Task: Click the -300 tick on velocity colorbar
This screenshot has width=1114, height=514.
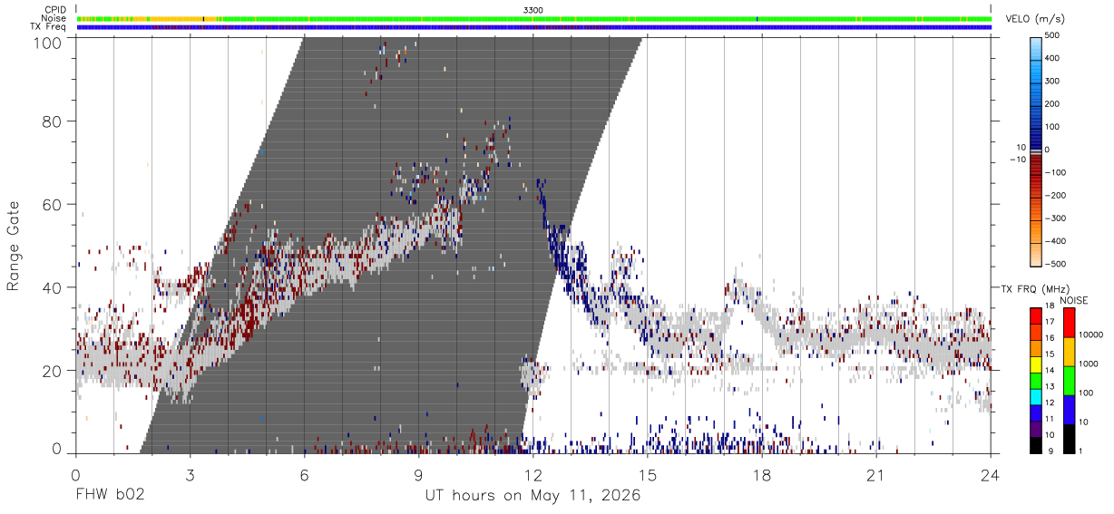Action: [1053, 218]
